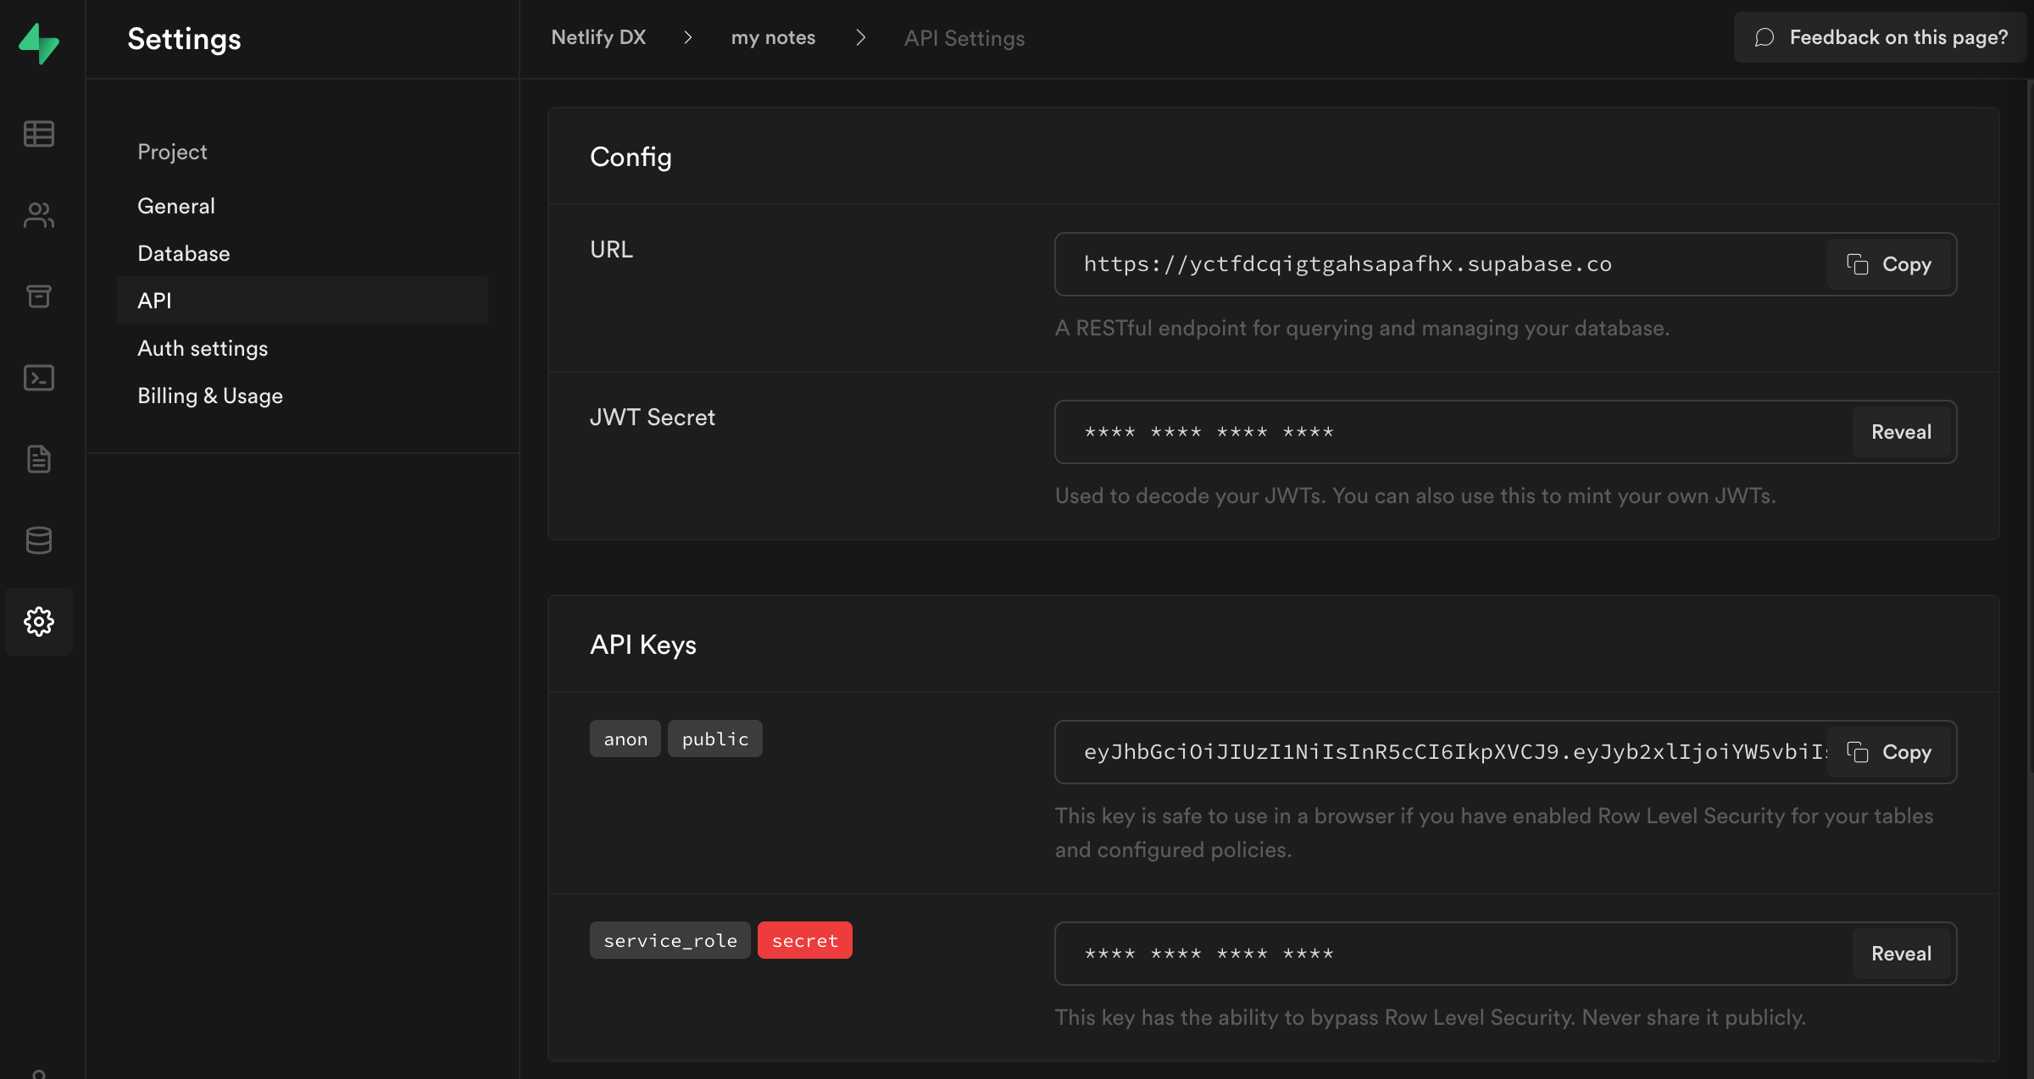Click the Supabase logo icon at top-left
Screen dimensions: 2034x1079
[39, 41]
